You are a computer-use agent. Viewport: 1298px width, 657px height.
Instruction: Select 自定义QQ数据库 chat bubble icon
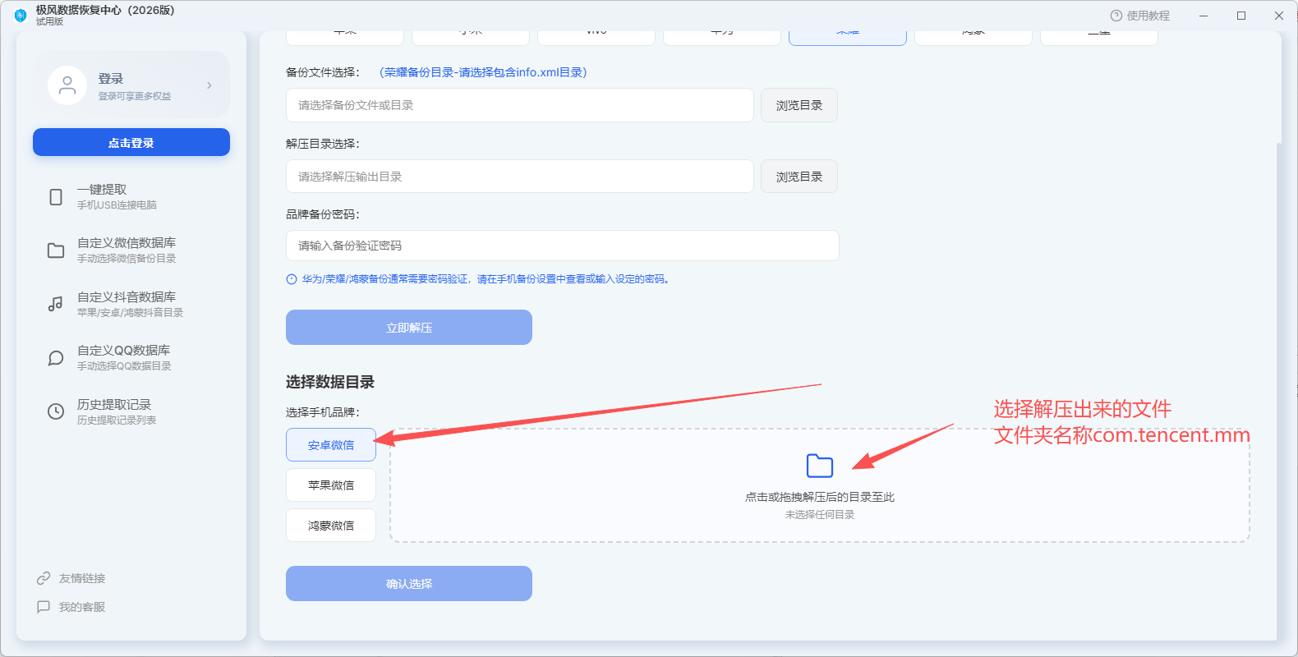[x=56, y=358]
